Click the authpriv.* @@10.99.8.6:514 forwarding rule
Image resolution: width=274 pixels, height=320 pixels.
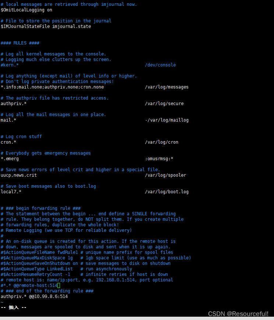(34, 296)
